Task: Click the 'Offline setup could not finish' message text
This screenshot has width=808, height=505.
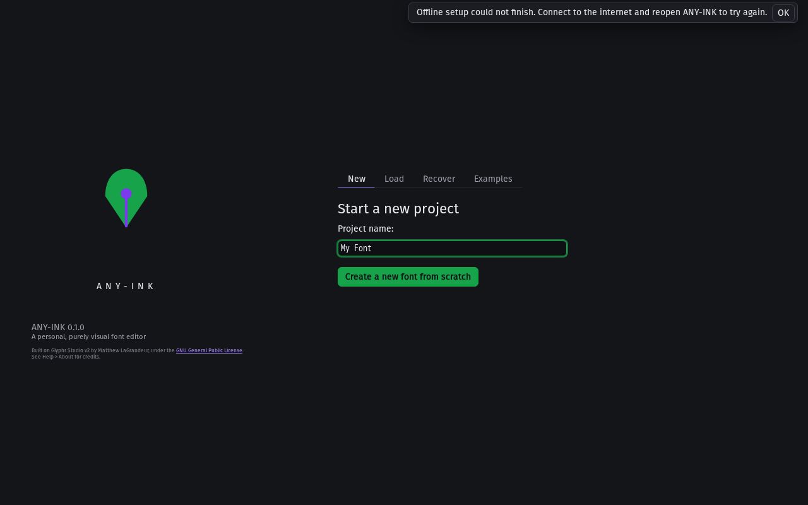Action: pos(591,12)
